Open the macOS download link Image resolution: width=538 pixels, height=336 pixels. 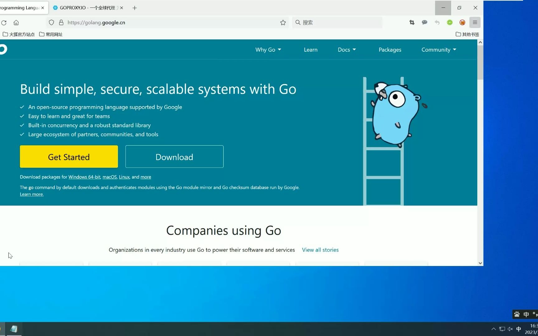pos(110,177)
